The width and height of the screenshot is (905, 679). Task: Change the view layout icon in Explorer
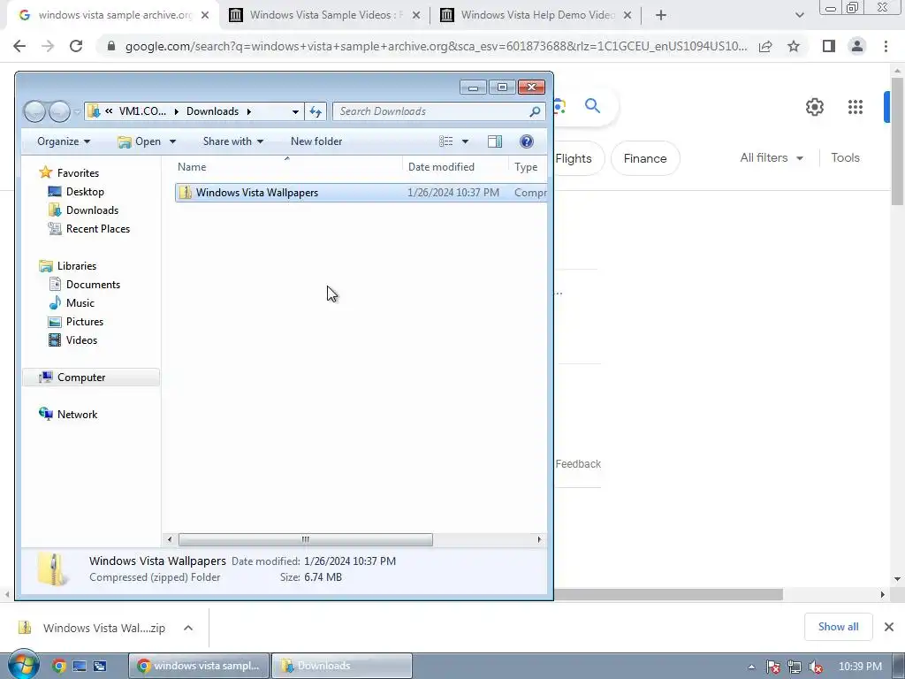[x=445, y=141]
